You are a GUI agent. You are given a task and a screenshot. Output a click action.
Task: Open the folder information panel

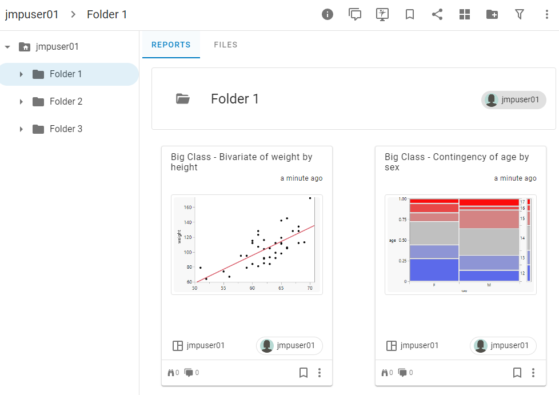[327, 14]
